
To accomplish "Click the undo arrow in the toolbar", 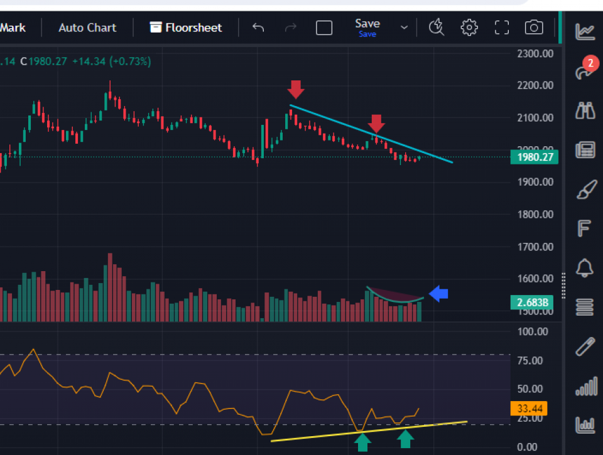I will [x=258, y=28].
